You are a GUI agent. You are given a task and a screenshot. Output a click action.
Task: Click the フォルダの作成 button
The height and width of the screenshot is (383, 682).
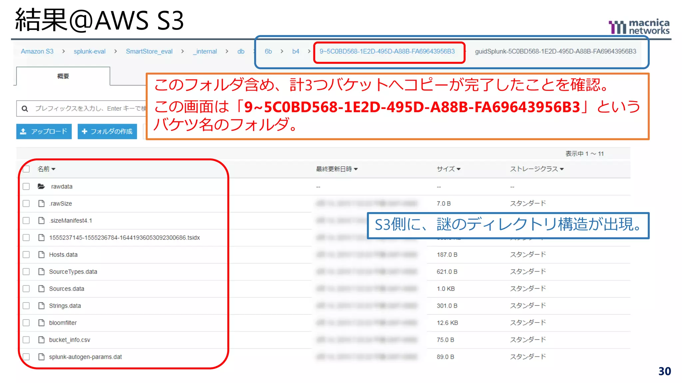107,131
